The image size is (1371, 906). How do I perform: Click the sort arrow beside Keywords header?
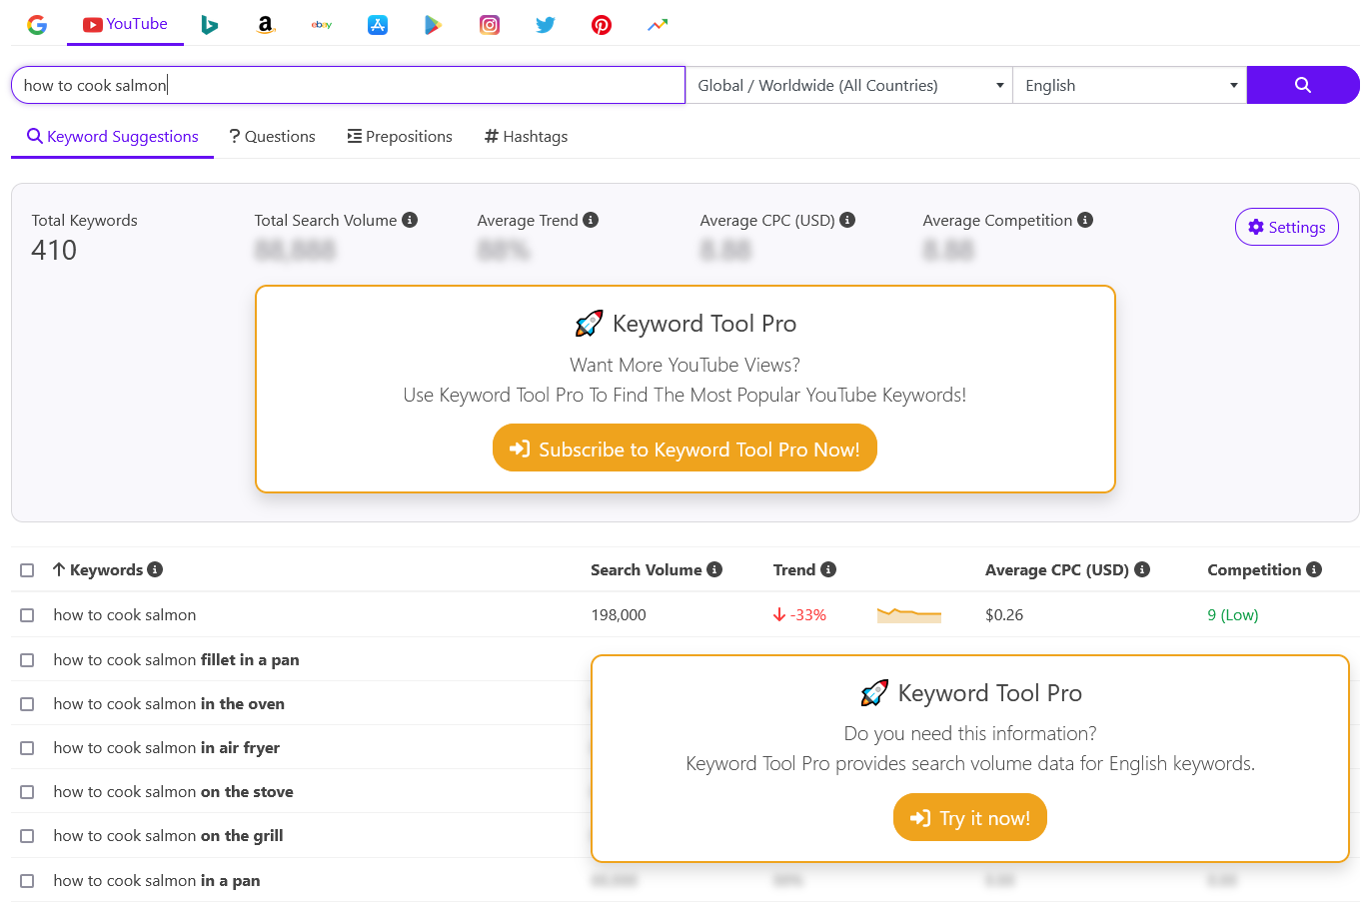pyautogui.click(x=59, y=569)
